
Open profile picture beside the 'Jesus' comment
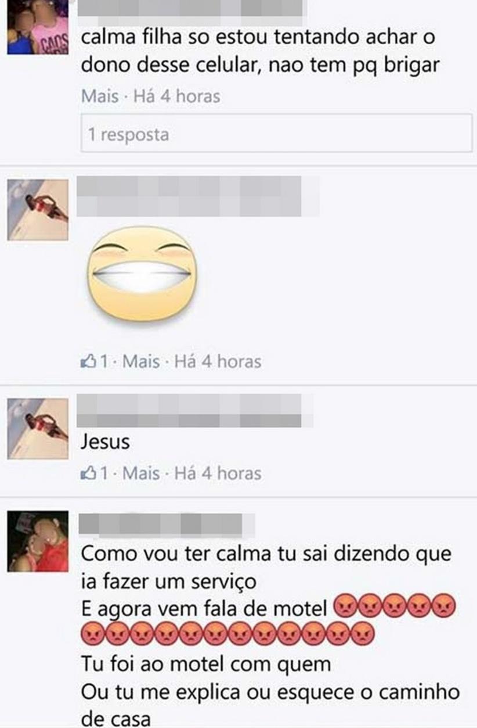click(x=38, y=428)
